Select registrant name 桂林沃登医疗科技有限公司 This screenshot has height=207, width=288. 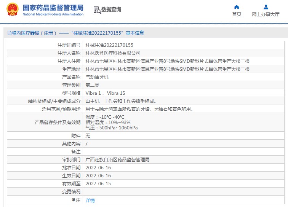113,53
